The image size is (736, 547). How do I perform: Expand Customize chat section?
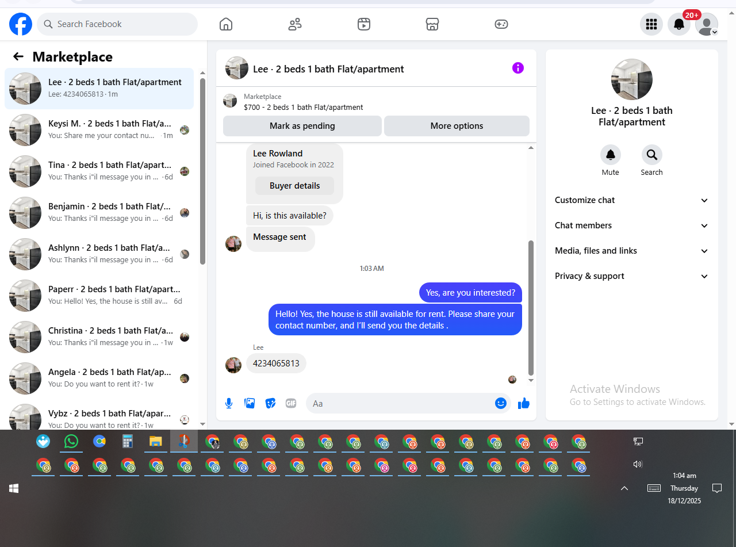coord(631,200)
